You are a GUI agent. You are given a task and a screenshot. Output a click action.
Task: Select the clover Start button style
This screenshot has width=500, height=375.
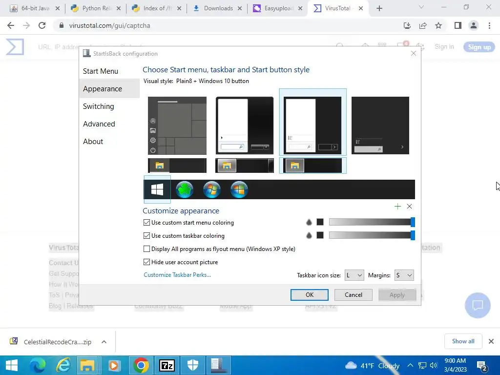(x=184, y=189)
